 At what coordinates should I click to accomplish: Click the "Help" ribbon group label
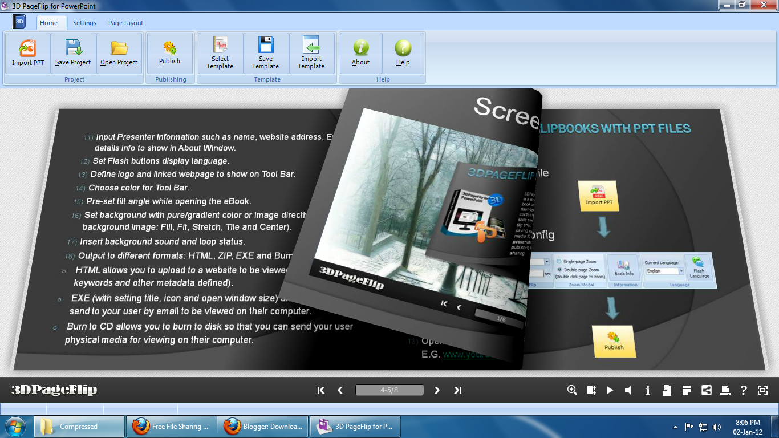click(x=383, y=79)
